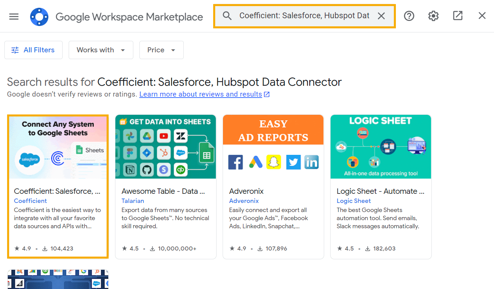This screenshot has width=494, height=289.
Task: Click the external link icon after Learn more
Action: click(267, 95)
